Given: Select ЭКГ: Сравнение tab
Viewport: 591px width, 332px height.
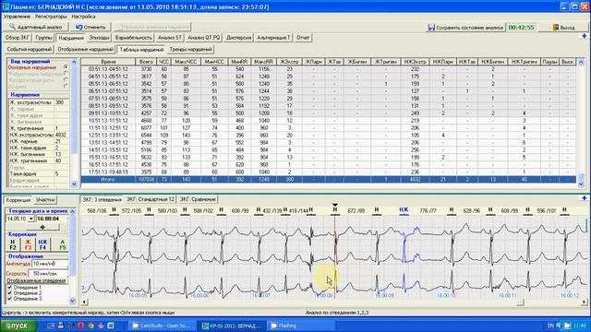Looking at the screenshot, I should (198, 199).
